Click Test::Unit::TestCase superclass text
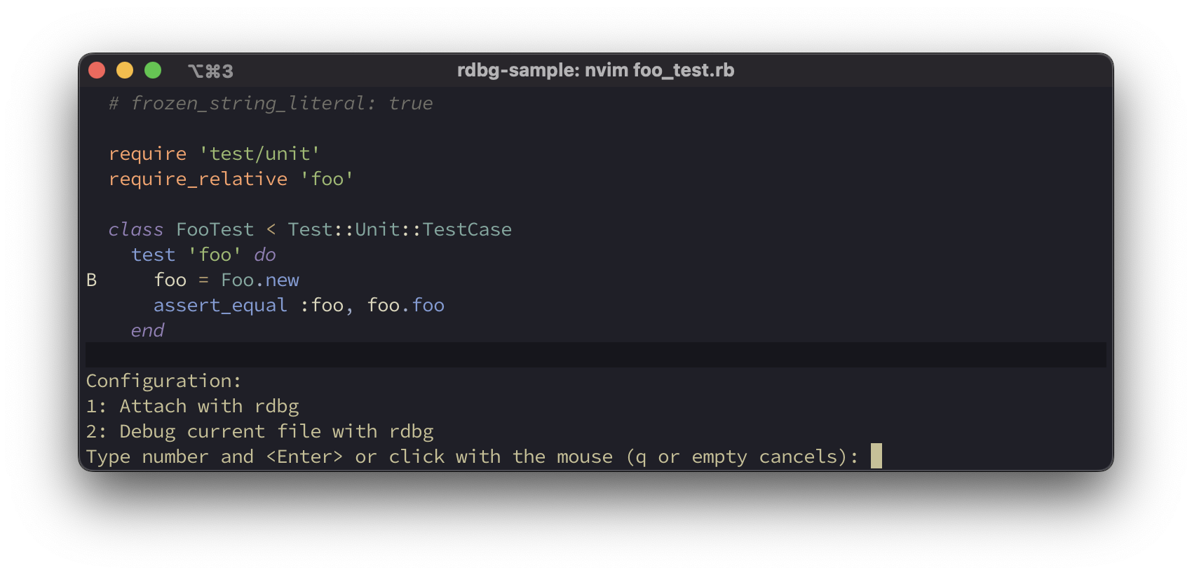 pyautogui.click(x=400, y=230)
